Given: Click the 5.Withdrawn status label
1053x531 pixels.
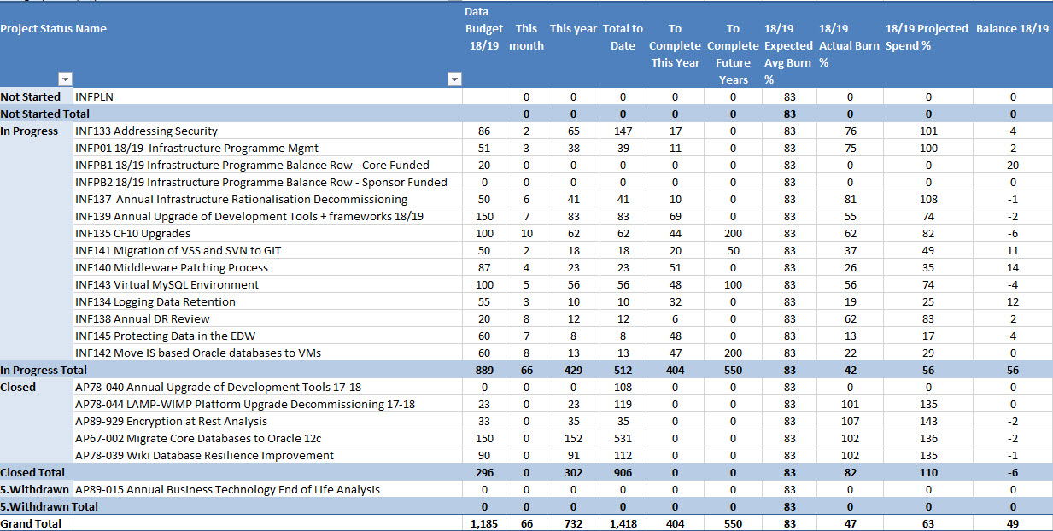Looking at the screenshot, I should click(x=34, y=489).
